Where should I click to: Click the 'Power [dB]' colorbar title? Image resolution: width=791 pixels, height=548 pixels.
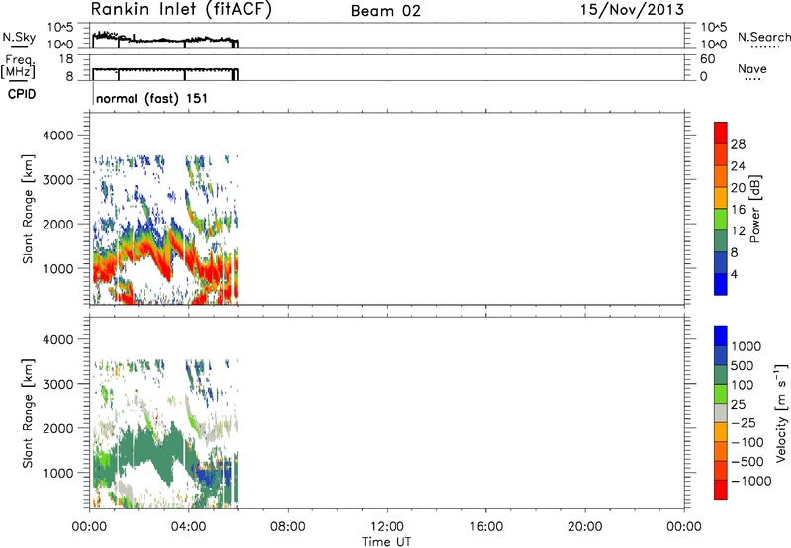click(755, 209)
